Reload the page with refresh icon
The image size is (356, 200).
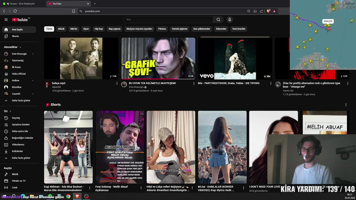point(15,11)
